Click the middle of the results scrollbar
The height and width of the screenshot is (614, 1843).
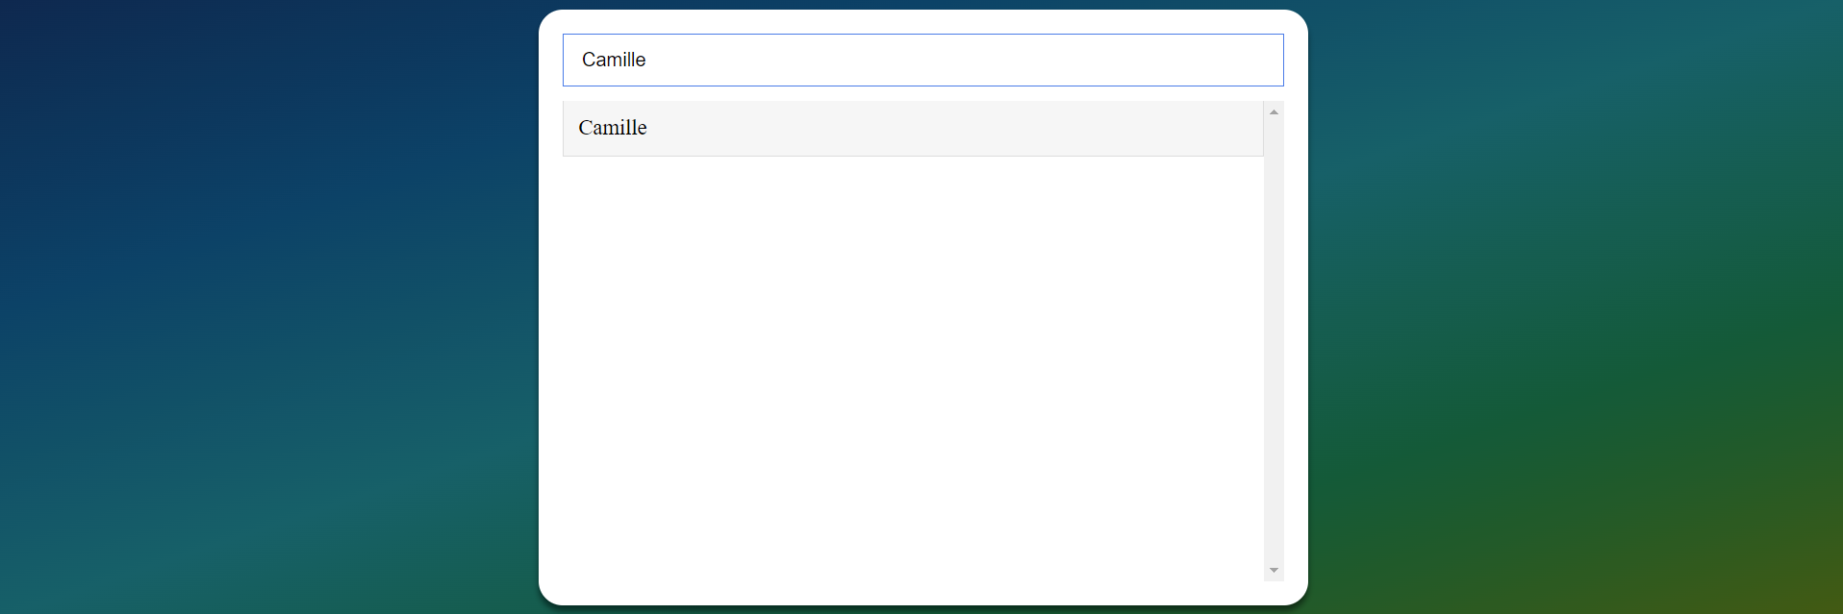coord(1274,341)
